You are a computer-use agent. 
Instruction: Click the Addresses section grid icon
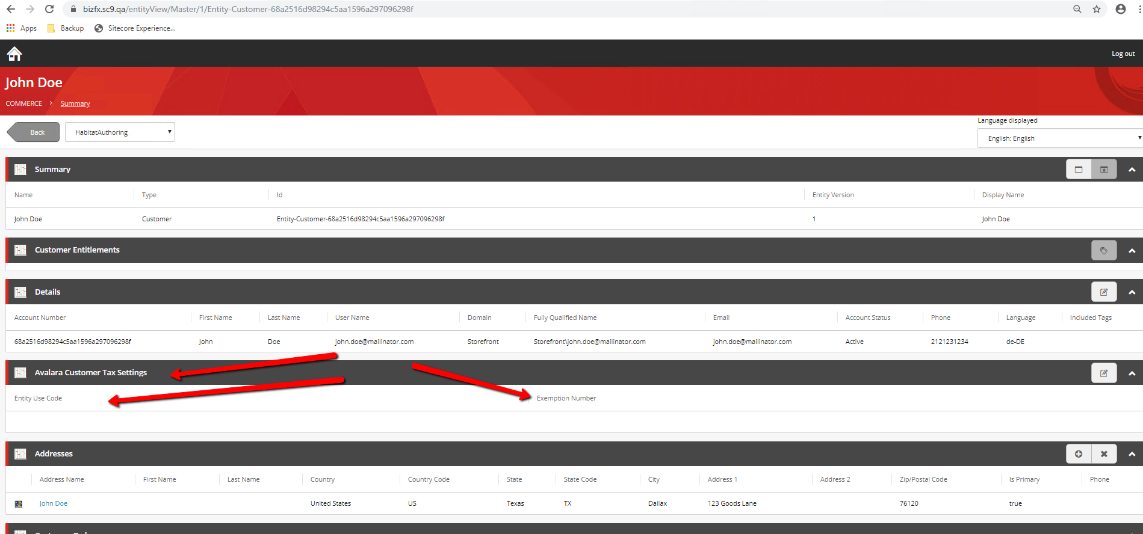20,454
